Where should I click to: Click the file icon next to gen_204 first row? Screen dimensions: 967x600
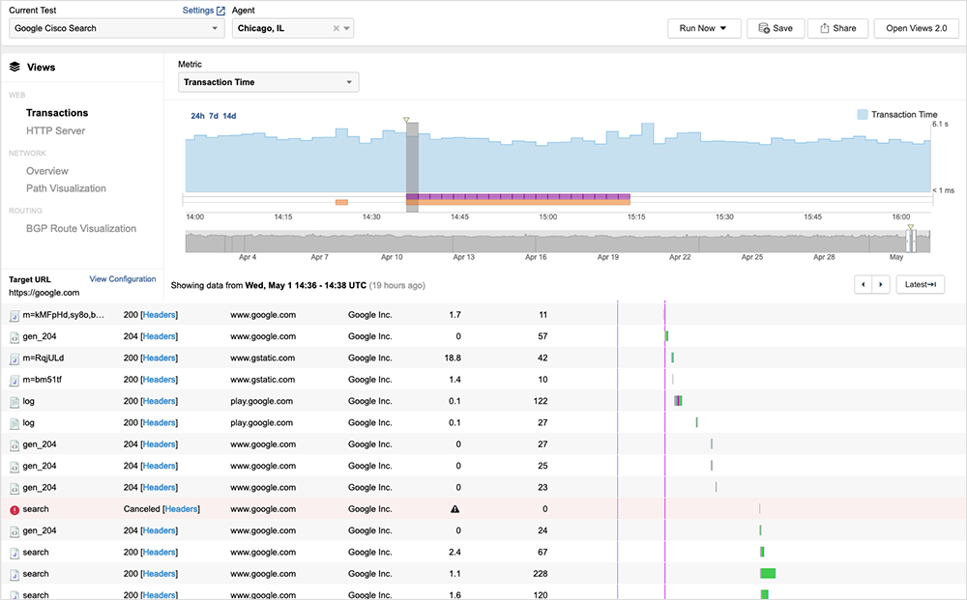tap(15, 336)
